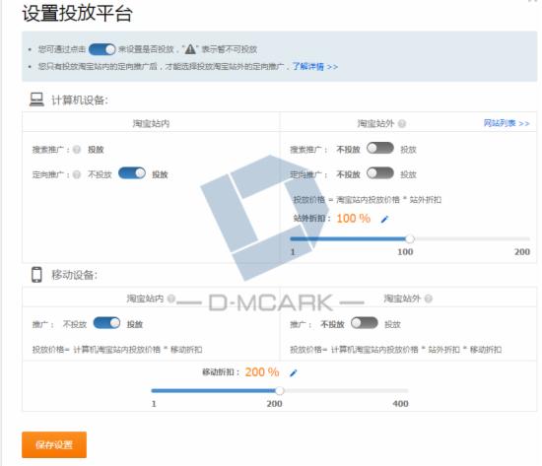Toggle mobile 淘宝站内 推广 switch
Screen dimensions: 542x466
click(x=106, y=323)
